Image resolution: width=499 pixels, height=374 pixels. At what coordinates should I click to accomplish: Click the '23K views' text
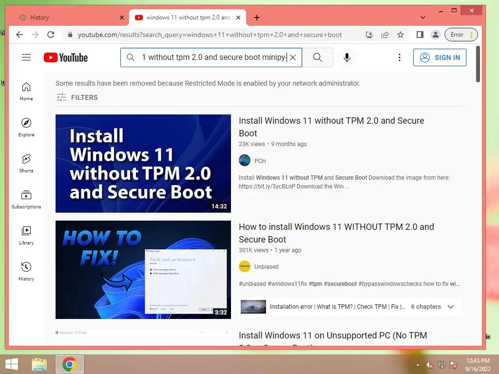251,144
